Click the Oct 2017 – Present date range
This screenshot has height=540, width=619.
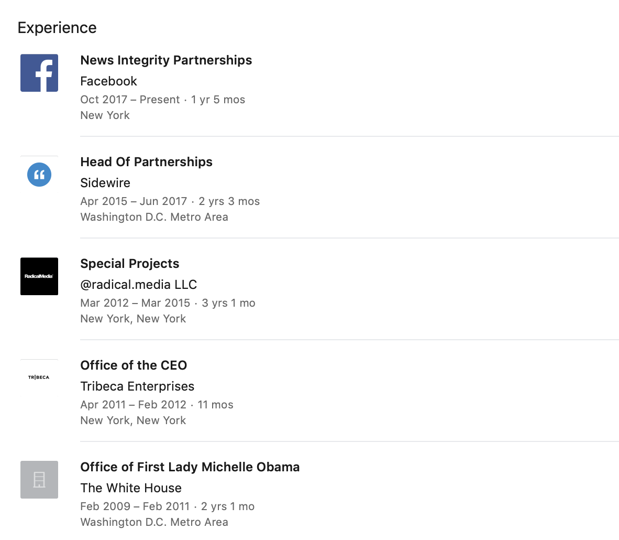pos(130,100)
